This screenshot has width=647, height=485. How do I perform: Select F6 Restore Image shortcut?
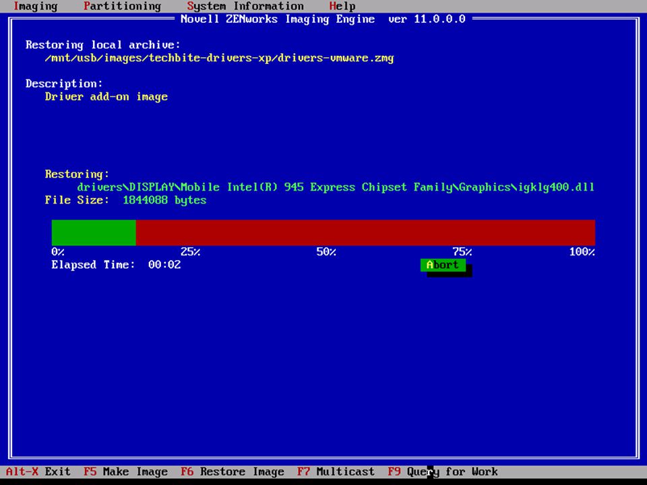[x=233, y=472]
